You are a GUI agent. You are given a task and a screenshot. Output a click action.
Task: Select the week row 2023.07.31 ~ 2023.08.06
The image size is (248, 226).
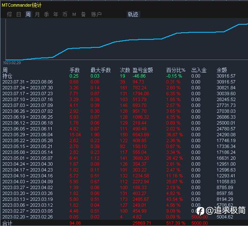click(119, 82)
